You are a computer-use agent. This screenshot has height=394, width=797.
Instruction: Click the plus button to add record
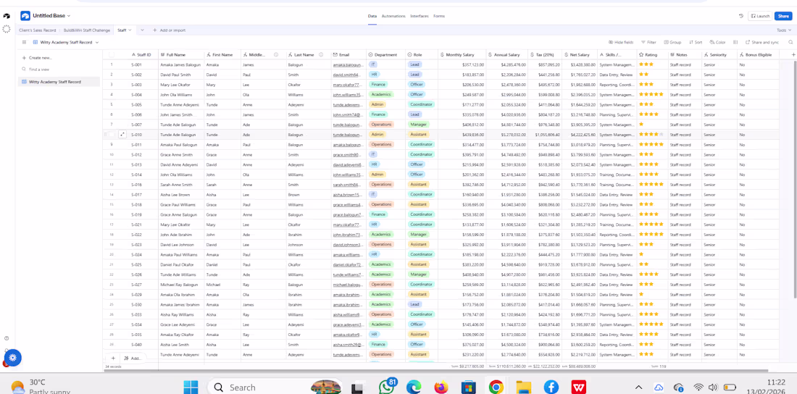pos(113,358)
